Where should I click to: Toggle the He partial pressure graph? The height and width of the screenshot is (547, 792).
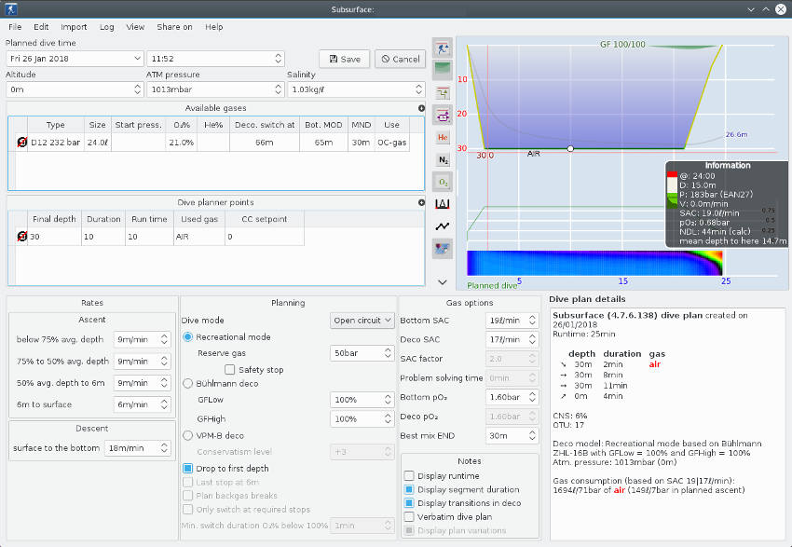[x=444, y=137]
